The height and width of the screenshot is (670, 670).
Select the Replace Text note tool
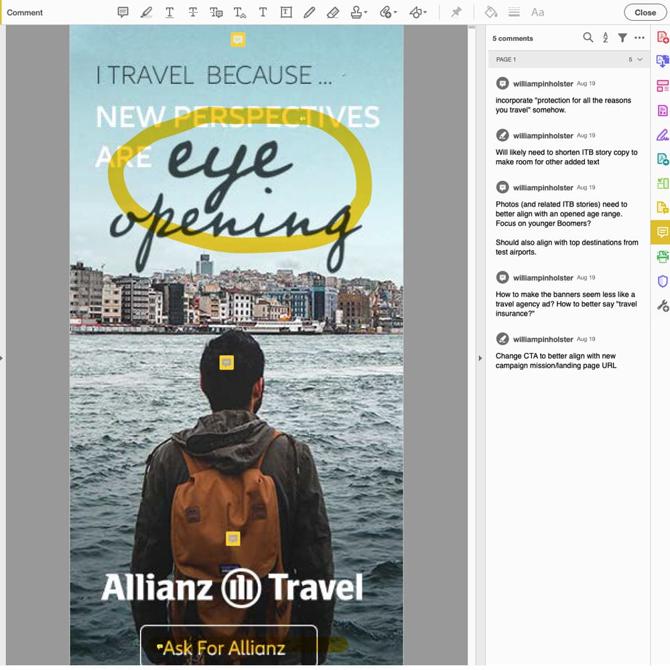216,12
